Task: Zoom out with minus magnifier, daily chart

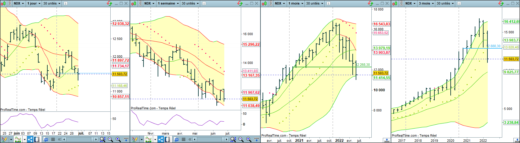Action: (x=110, y=139)
